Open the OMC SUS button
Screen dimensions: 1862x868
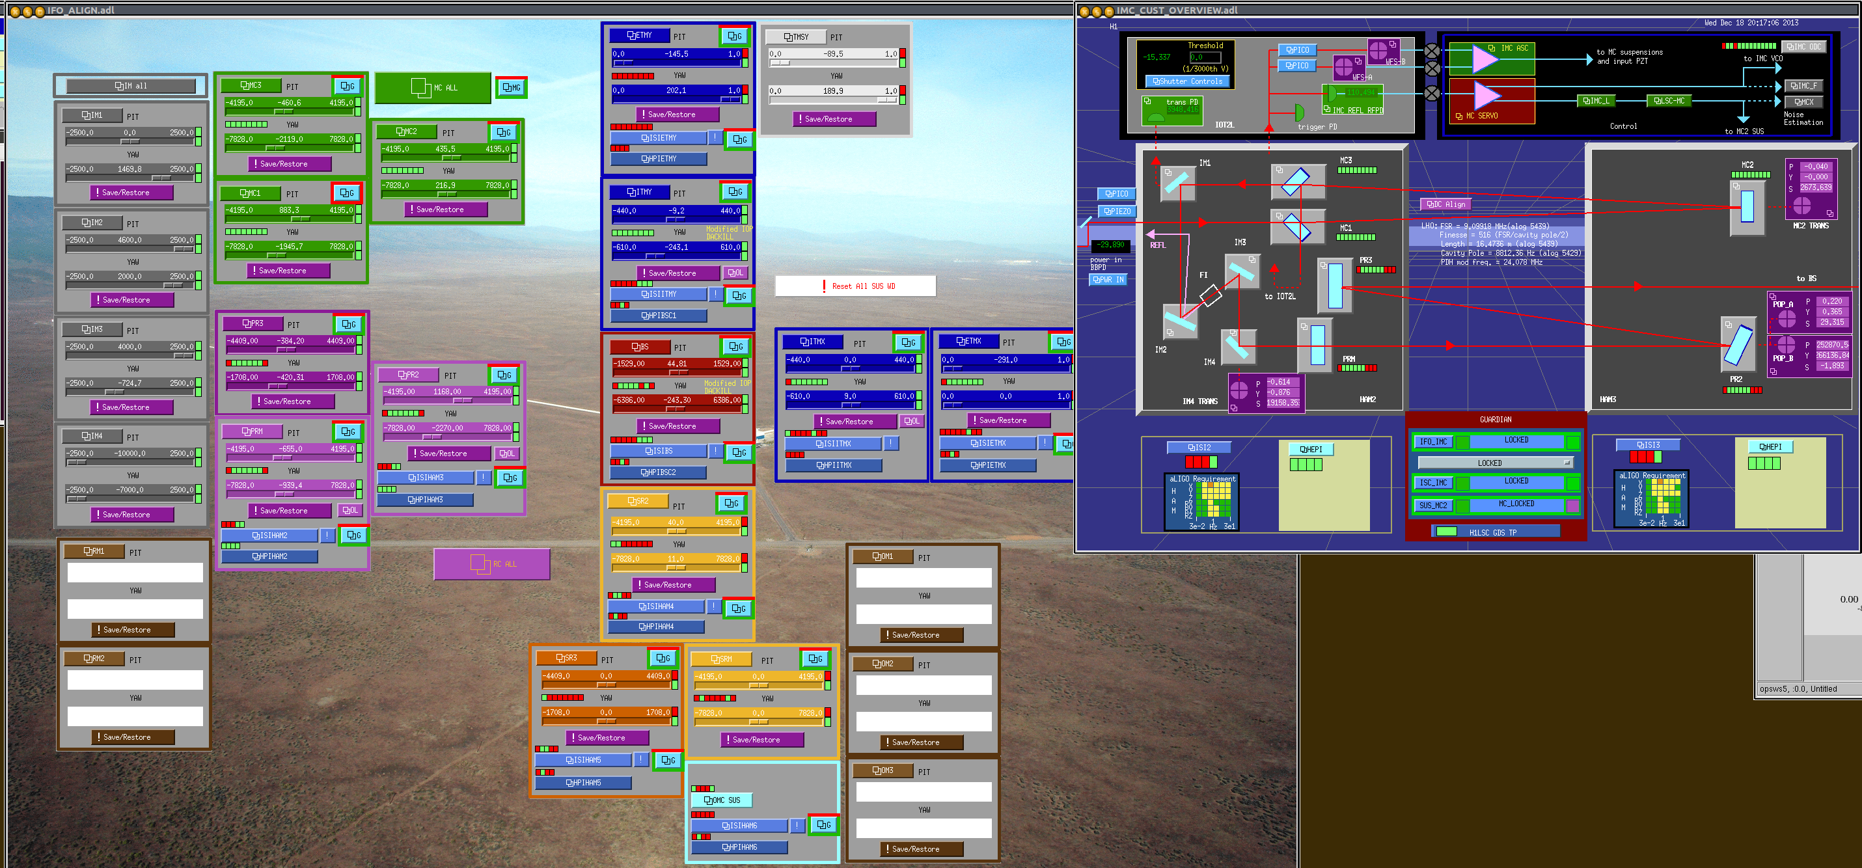(x=721, y=800)
